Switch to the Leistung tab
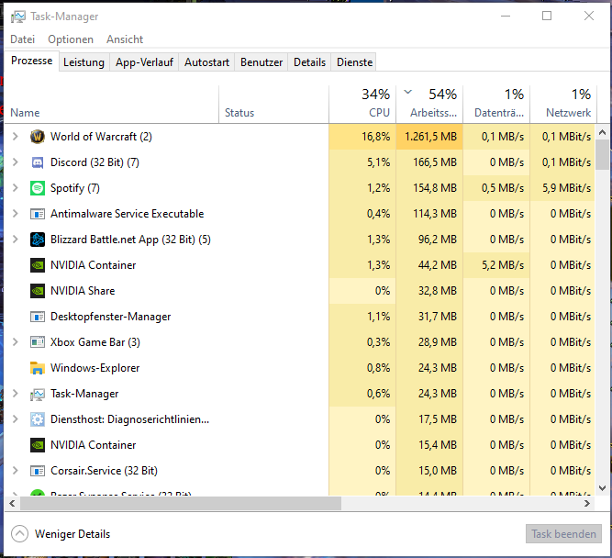The image size is (612, 558). (83, 62)
